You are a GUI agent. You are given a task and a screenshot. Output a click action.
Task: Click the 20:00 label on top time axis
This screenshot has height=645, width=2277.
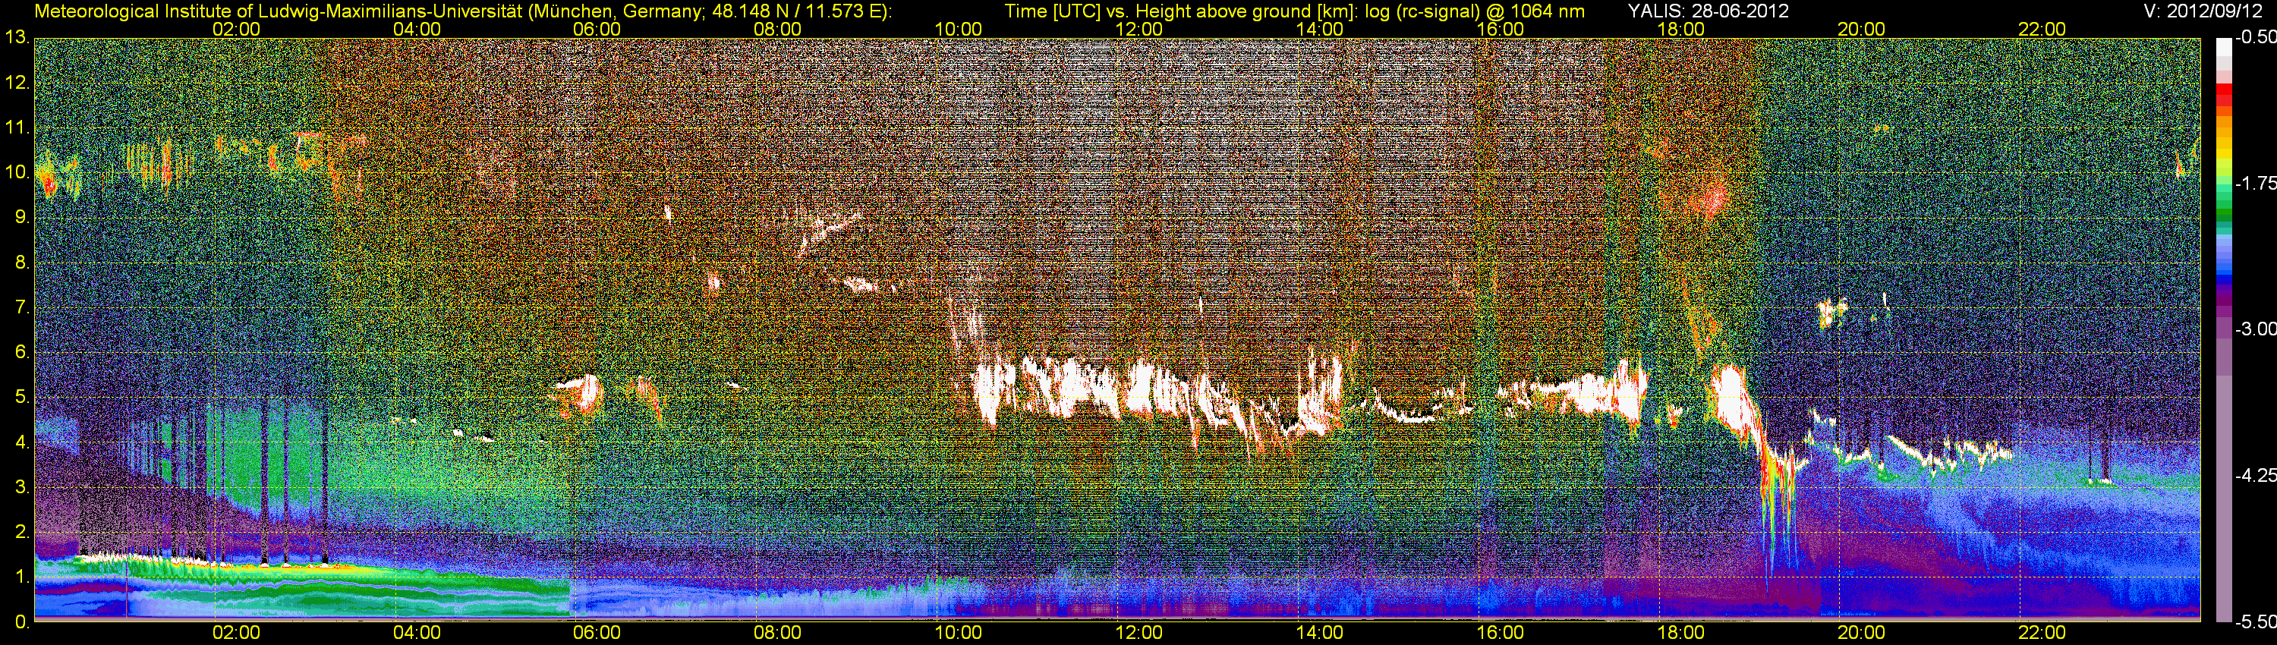pos(1860,29)
